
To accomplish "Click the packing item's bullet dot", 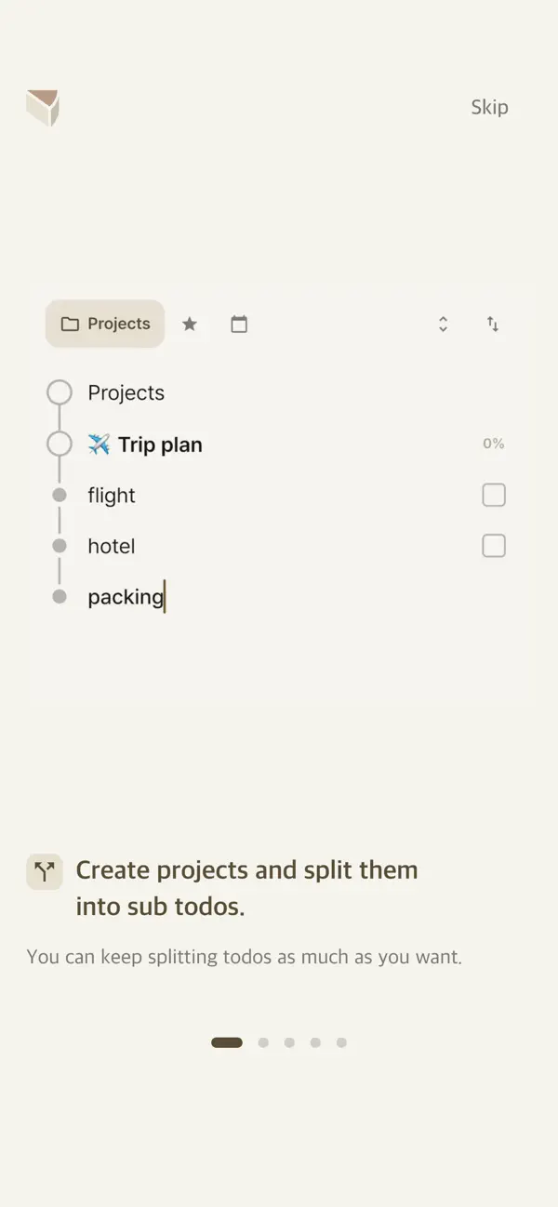I will 60,596.
